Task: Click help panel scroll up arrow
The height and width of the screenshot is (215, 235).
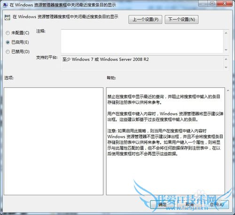Action: pos(228,90)
